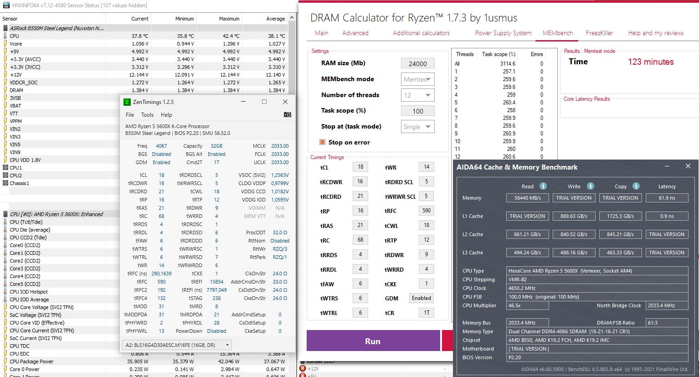Select the VDDCR_SOC sensor row

pyautogui.click(x=144, y=83)
